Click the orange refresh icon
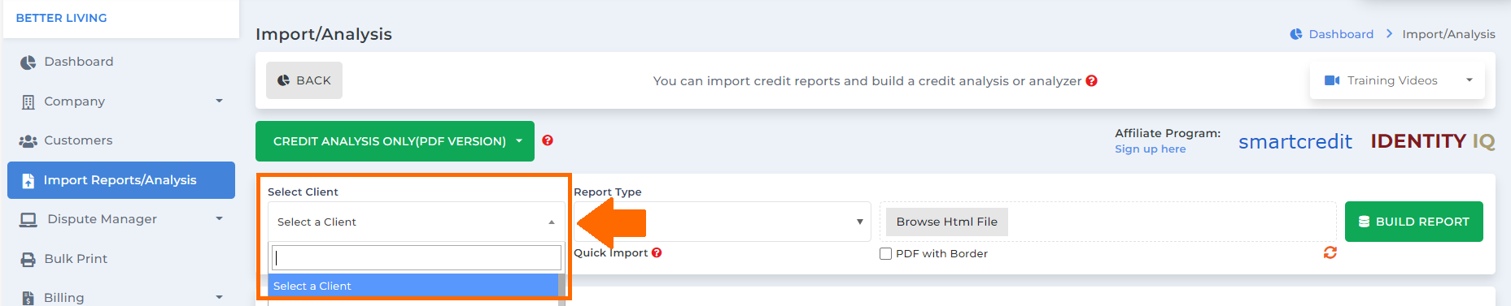 pos(1330,252)
